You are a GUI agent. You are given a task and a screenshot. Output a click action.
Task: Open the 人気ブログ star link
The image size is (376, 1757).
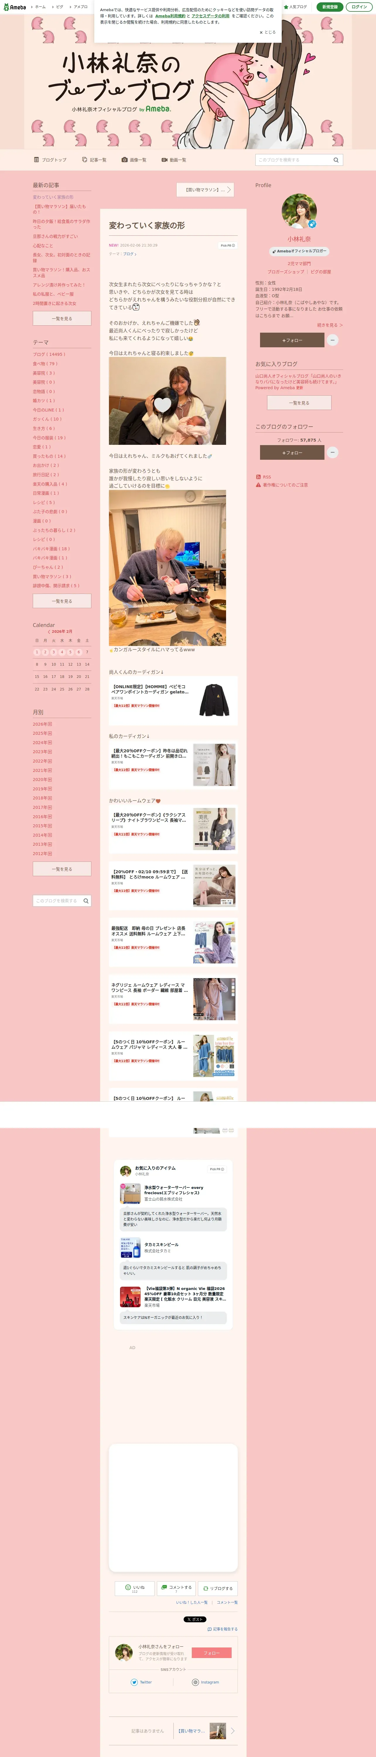tap(295, 7)
